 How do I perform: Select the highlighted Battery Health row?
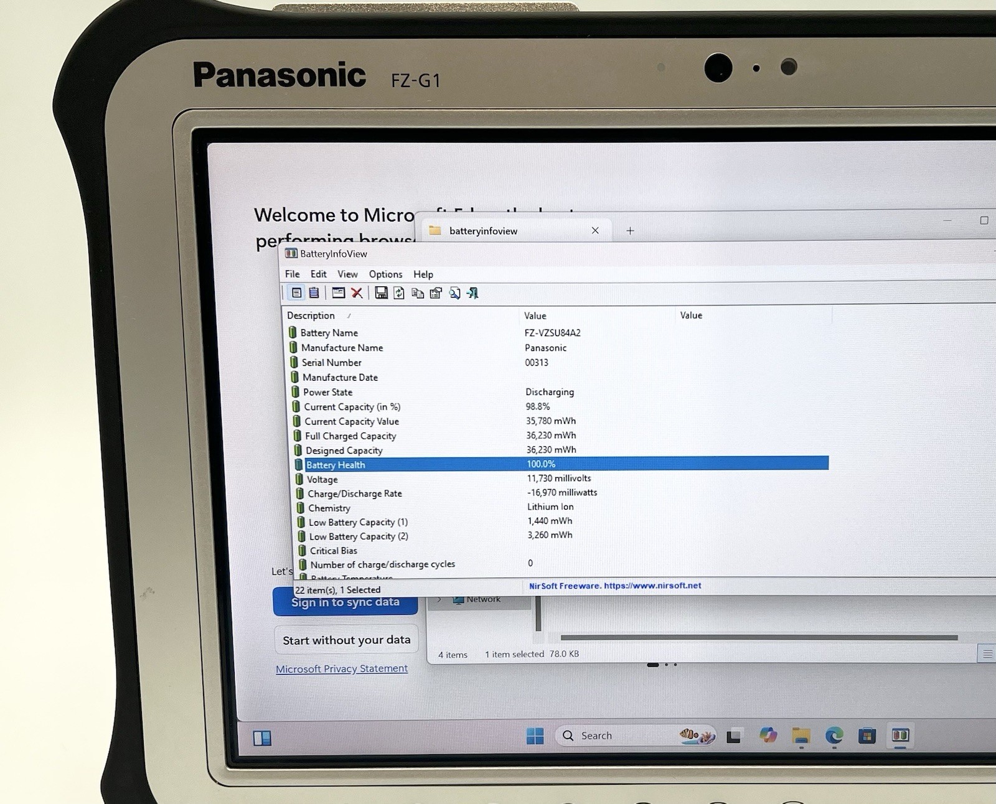561,464
